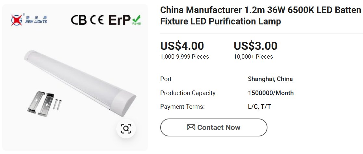Select the US$3.00 price tier

(x=255, y=46)
